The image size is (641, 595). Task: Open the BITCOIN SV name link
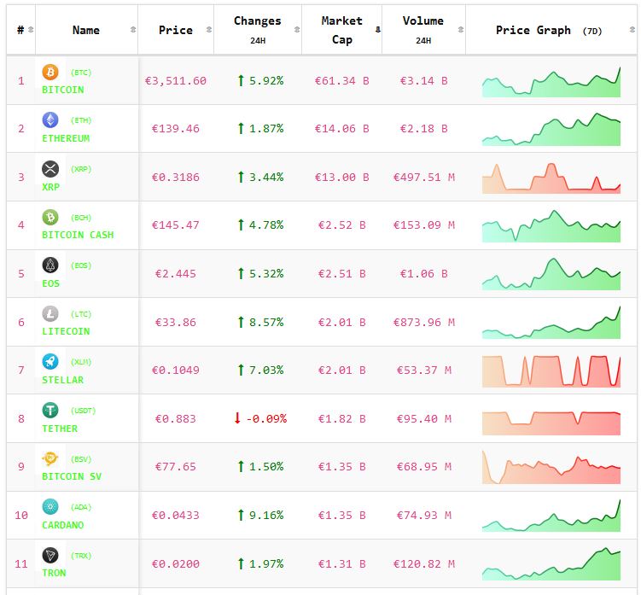pos(72,476)
